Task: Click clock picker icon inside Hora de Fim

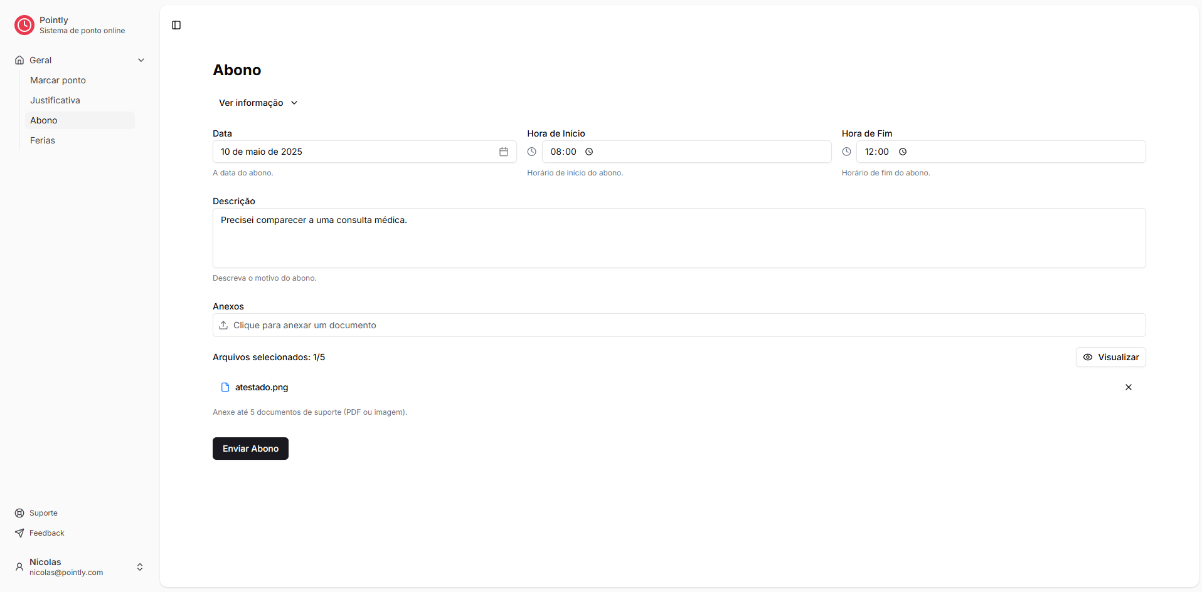Action: tap(903, 152)
